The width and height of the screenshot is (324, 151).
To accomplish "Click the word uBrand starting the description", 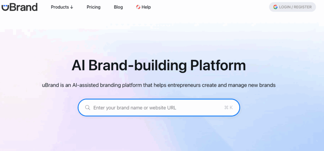I will click(50, 85).
